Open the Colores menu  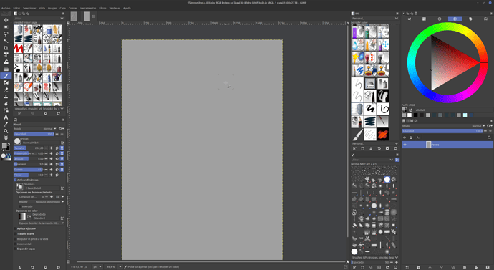[x=73, y=8]
